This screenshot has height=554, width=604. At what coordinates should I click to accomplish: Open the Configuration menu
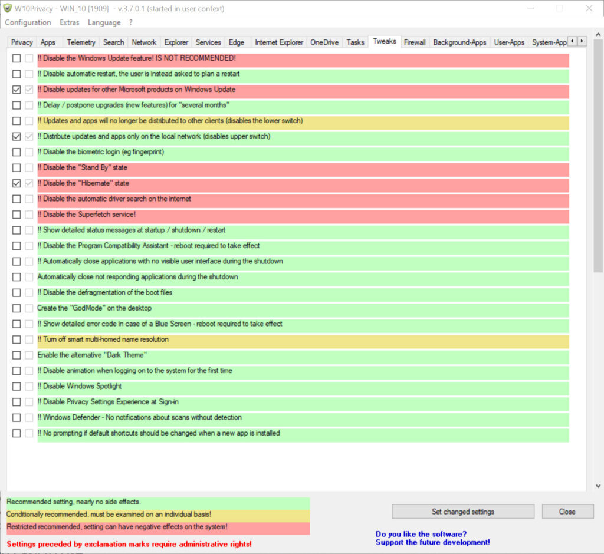click(28, 22)
